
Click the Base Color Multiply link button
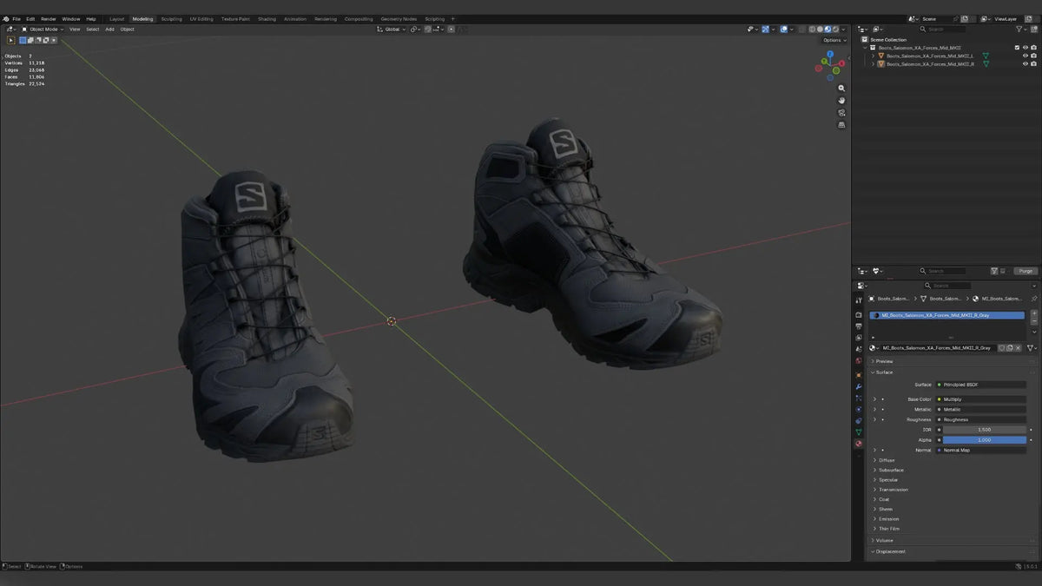981,399
